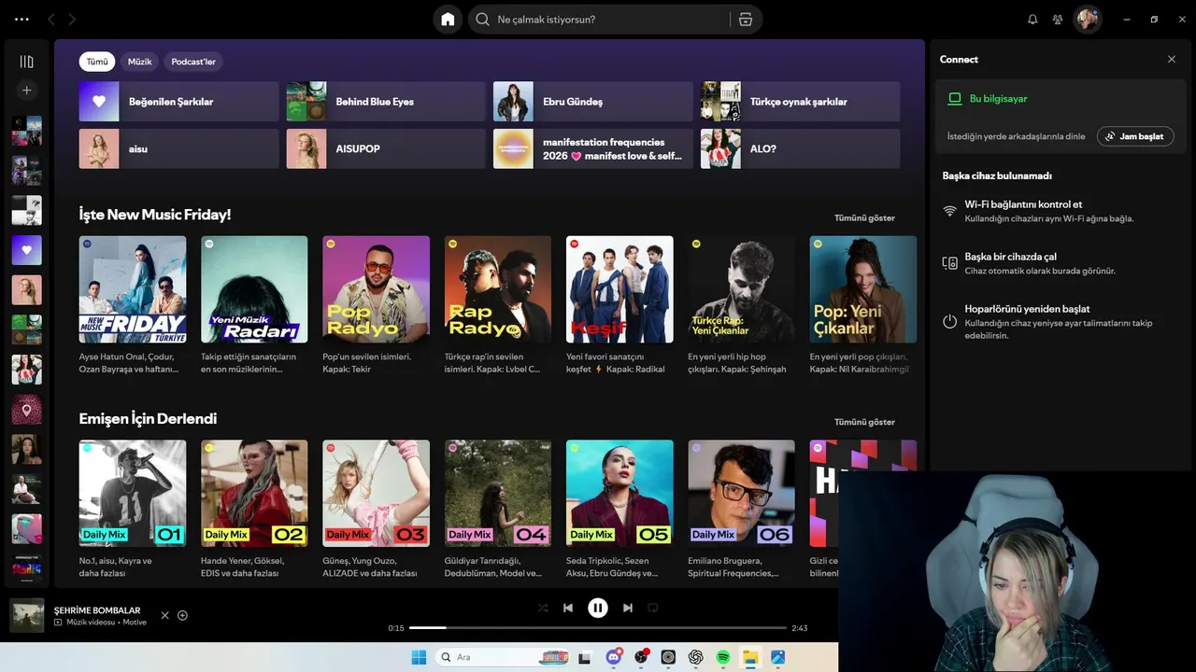Screen dimensions: 1196x672
Task: Expand Your Library from the sidebar
Action: (26, 62)
